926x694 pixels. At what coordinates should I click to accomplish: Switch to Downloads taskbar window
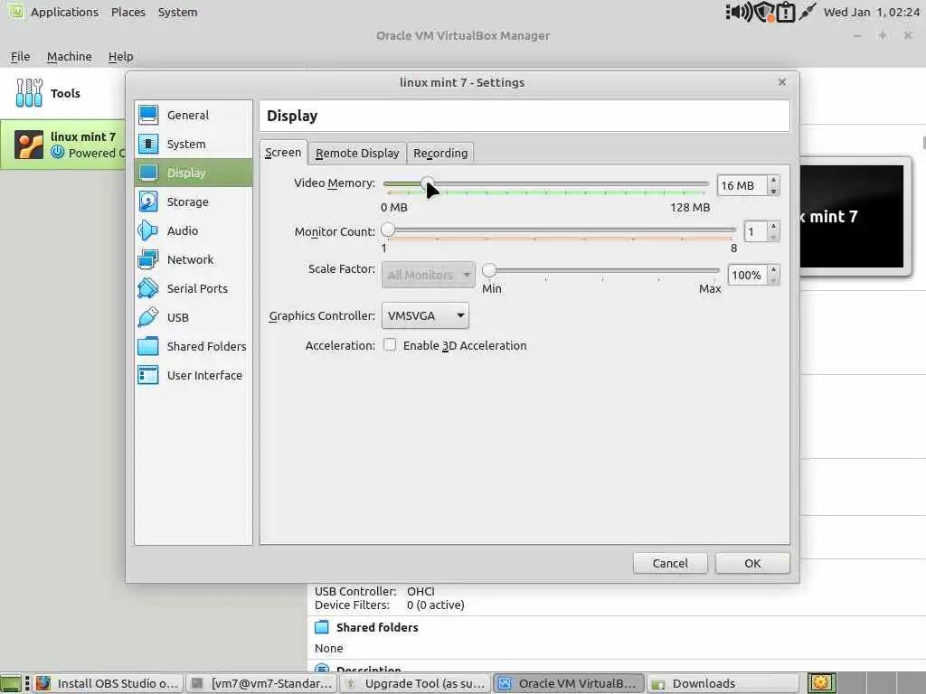tap(723, 683)
